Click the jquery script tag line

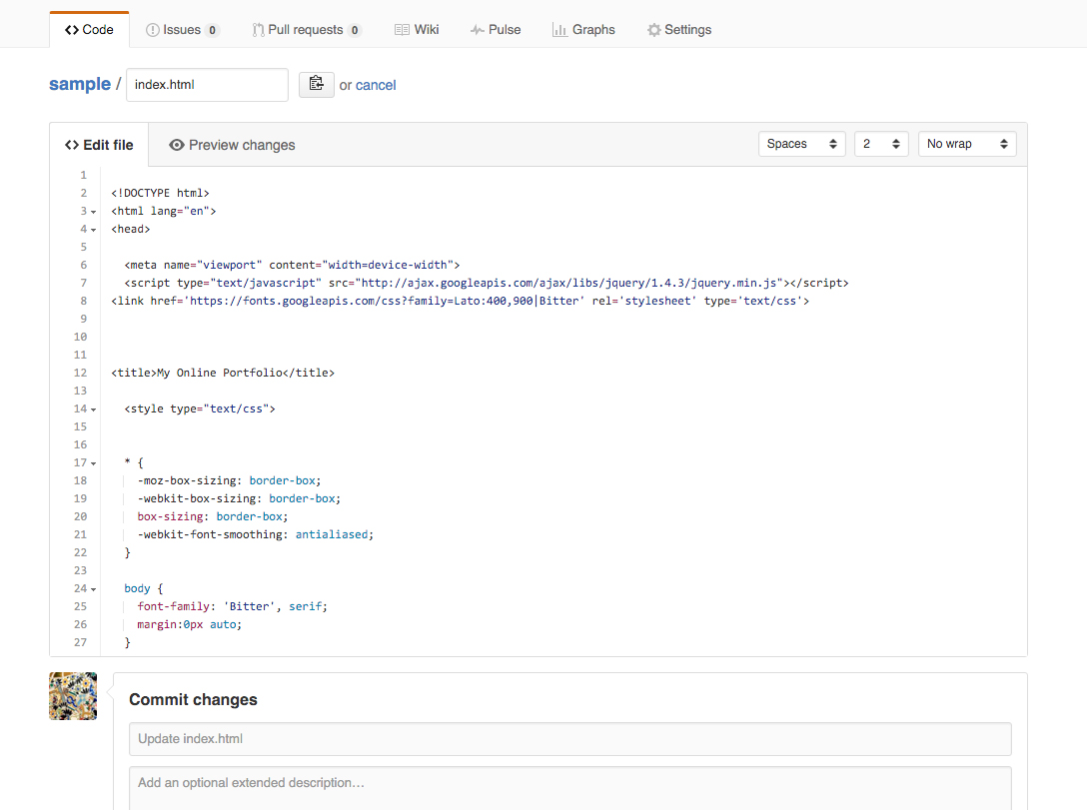[487, 283]
